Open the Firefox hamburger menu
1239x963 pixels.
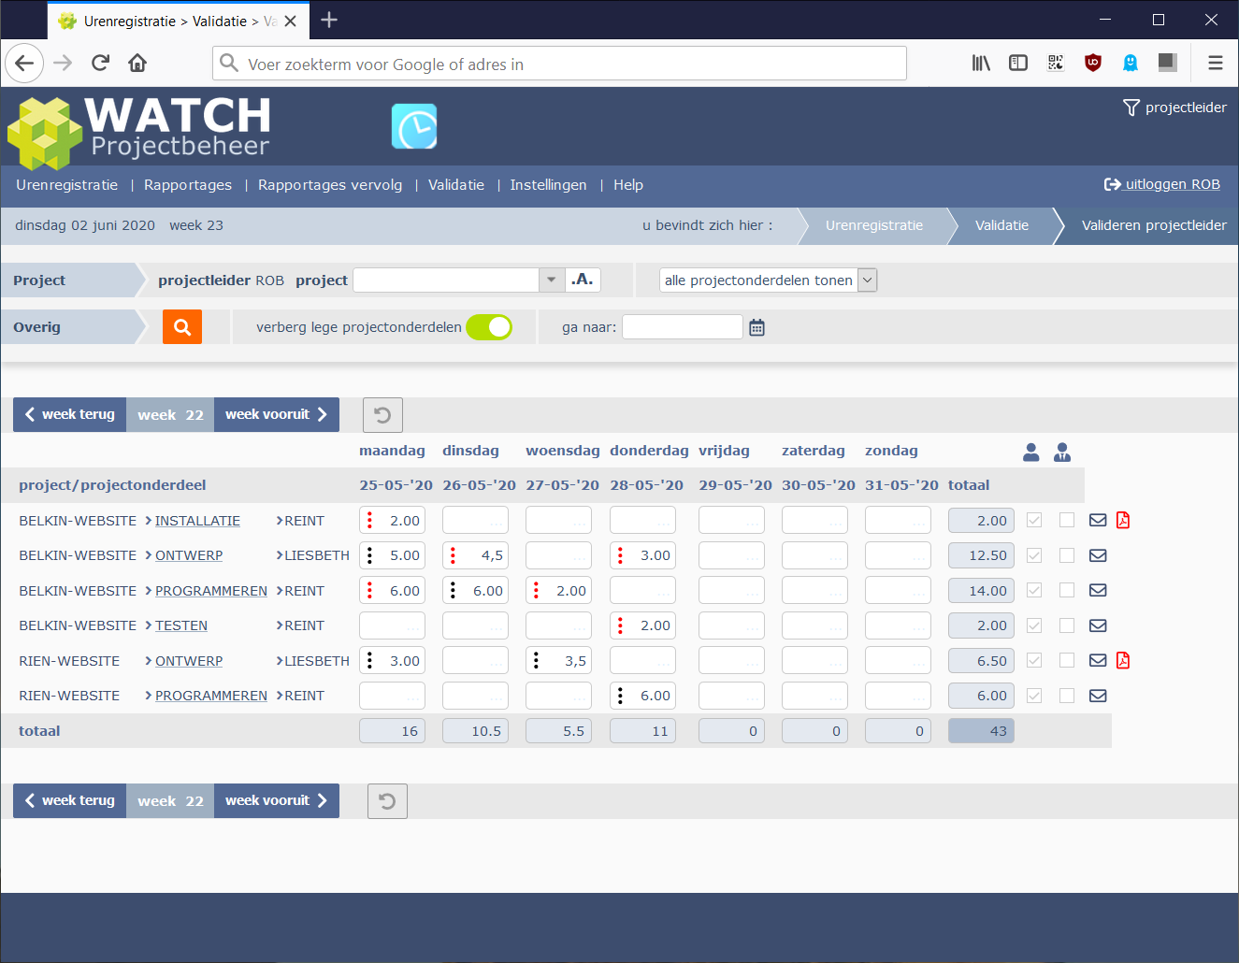click(1215, 63)
